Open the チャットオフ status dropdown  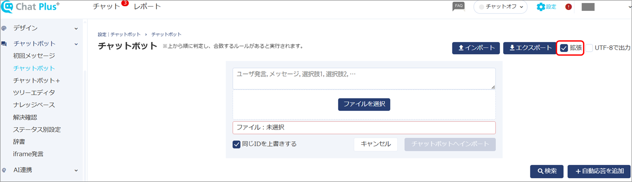(501, 7)
